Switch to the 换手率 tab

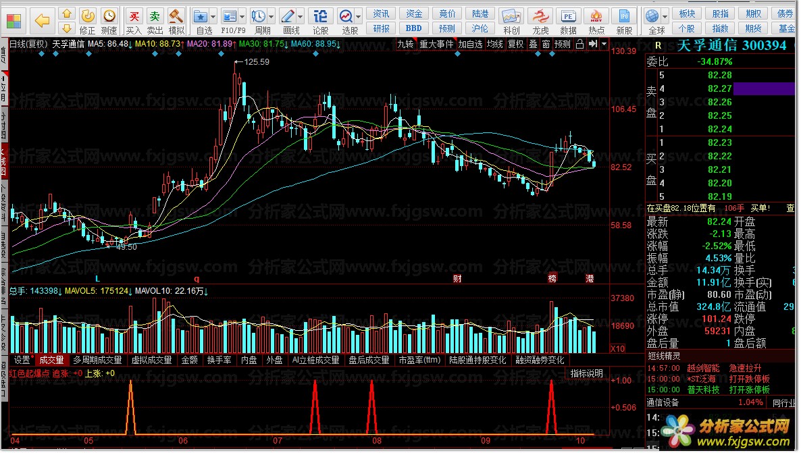point(219,360)
